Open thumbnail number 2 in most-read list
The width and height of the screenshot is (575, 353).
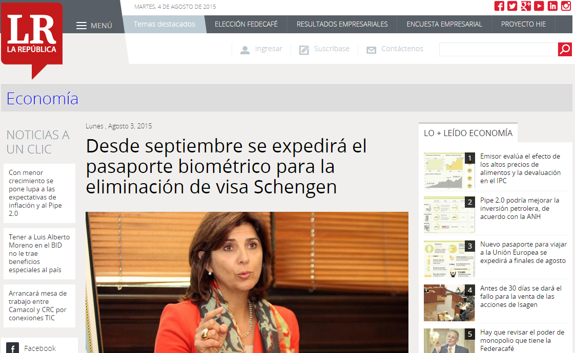[449, 214]
